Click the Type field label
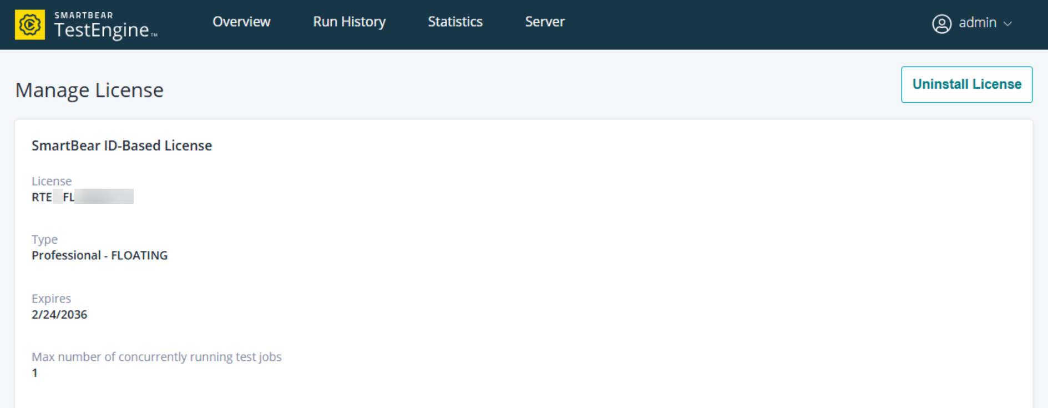 [x=44, y=239]
